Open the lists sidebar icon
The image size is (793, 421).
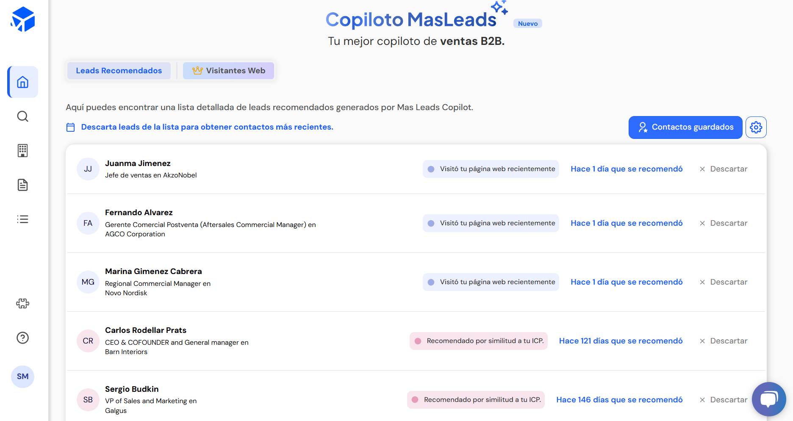[23, 219]
